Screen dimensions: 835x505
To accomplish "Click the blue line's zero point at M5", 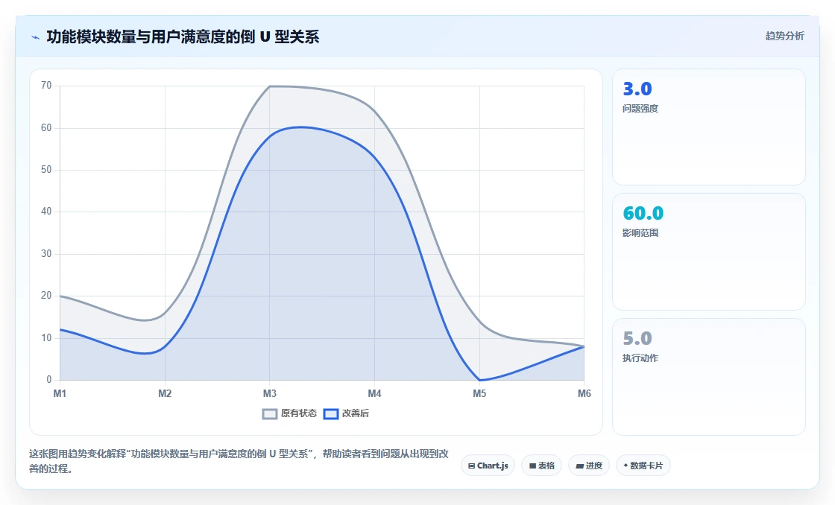I will [x=479, y=380].
